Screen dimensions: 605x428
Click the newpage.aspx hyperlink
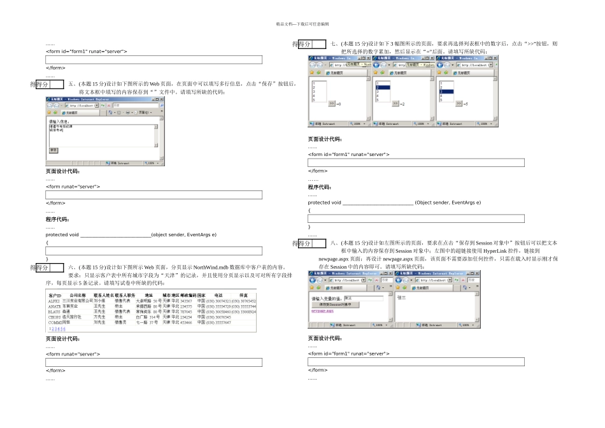(x=323, y=311)
